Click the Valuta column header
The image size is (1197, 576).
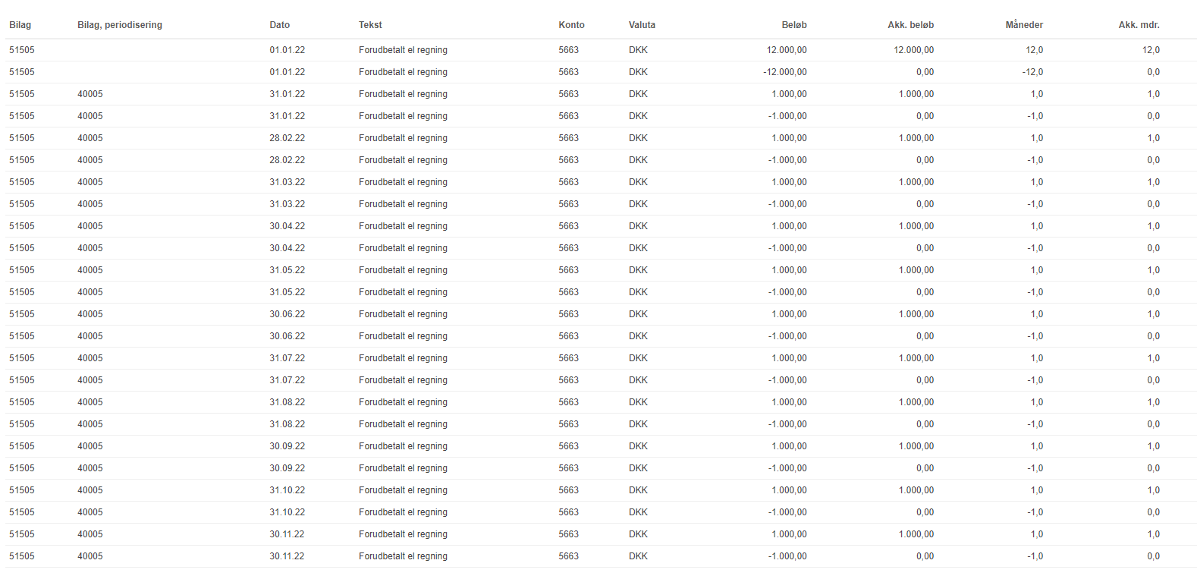point(642,25)
